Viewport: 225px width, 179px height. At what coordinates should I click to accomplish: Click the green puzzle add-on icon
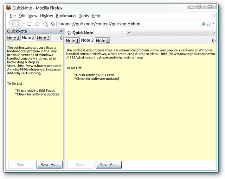coord(204,24)
